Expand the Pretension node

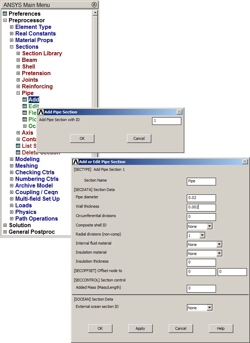pyautogui.click(x=18, y=73)
